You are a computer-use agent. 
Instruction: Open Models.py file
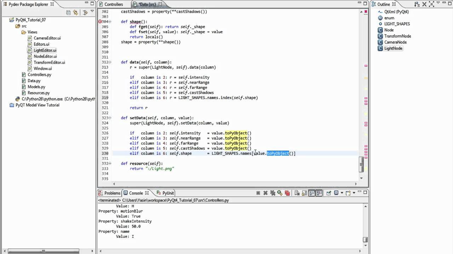click(x=36, y=87)
